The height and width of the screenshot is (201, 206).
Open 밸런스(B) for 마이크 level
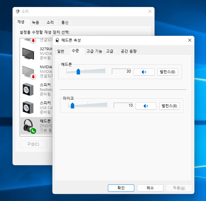click(170, 106)
